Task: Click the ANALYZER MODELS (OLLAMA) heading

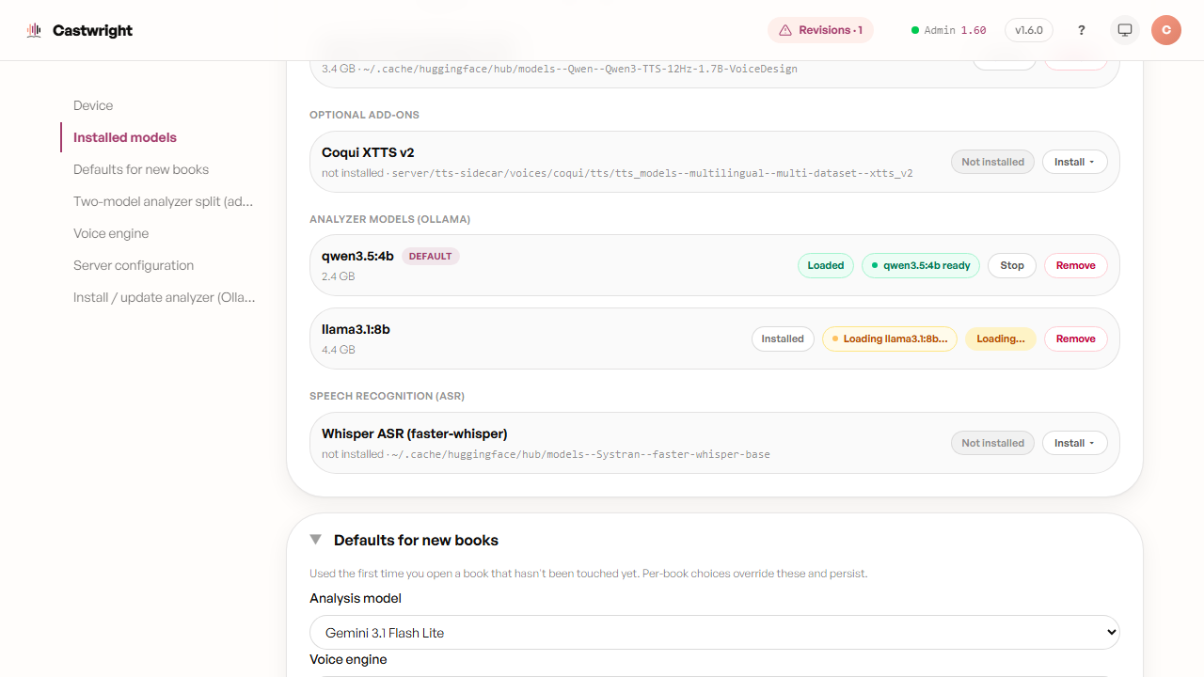Action: point(389,219)
